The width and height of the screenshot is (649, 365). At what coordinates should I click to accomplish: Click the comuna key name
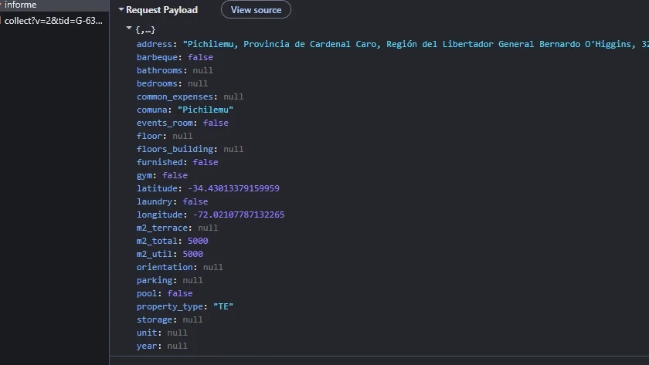(x=152, y=110)
